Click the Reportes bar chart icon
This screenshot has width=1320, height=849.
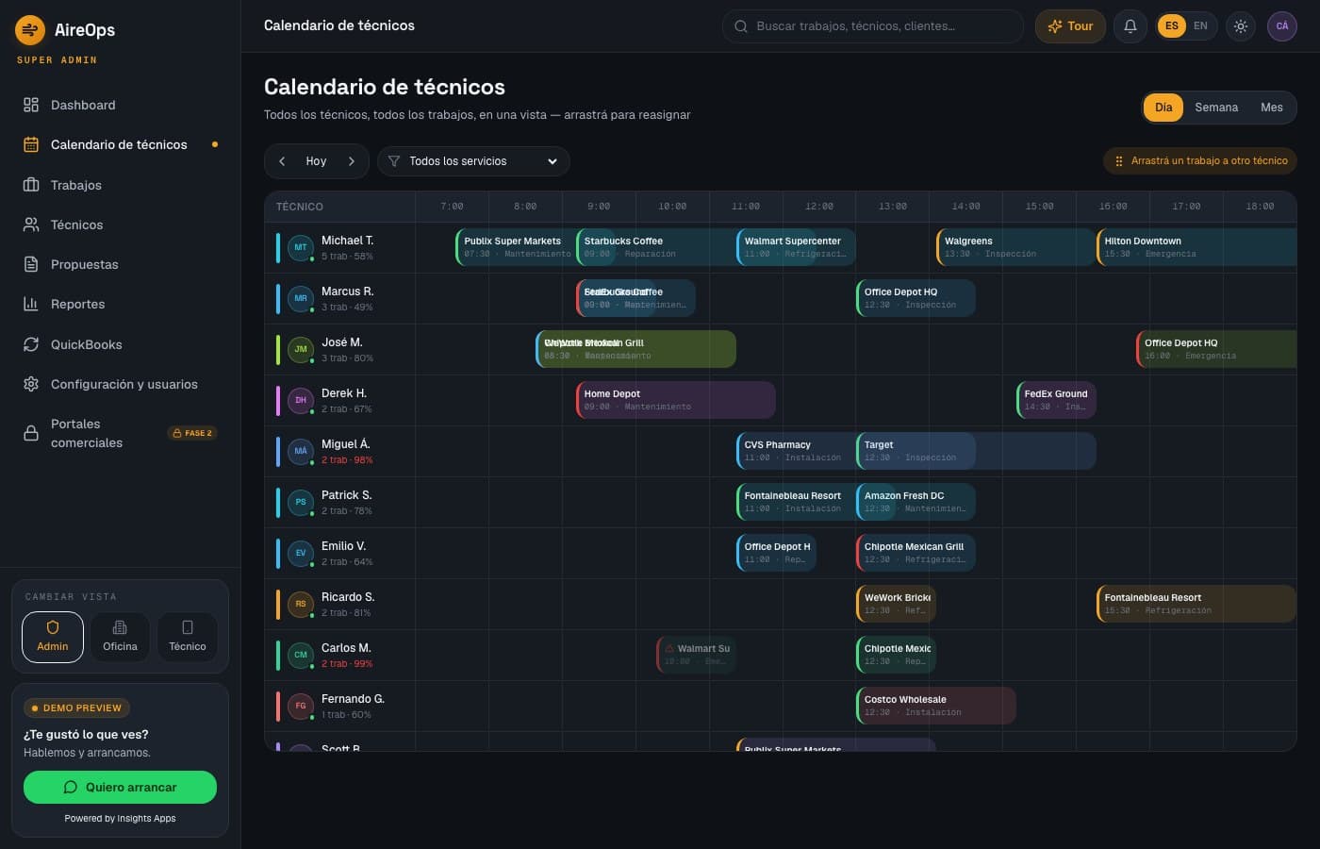(31, 304)
